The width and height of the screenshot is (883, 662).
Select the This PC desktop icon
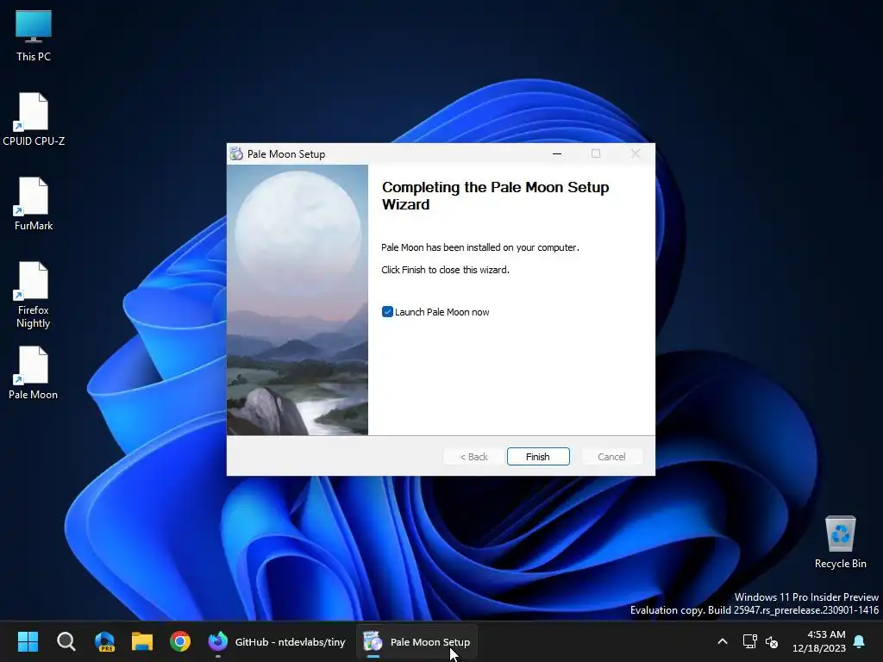point(34,36)
